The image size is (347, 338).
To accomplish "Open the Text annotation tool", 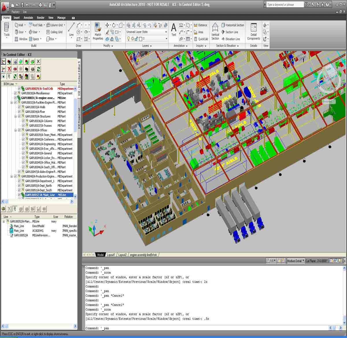I will pos(173,29).
